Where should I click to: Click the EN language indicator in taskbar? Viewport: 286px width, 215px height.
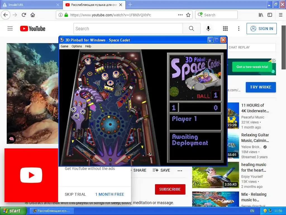252,211
